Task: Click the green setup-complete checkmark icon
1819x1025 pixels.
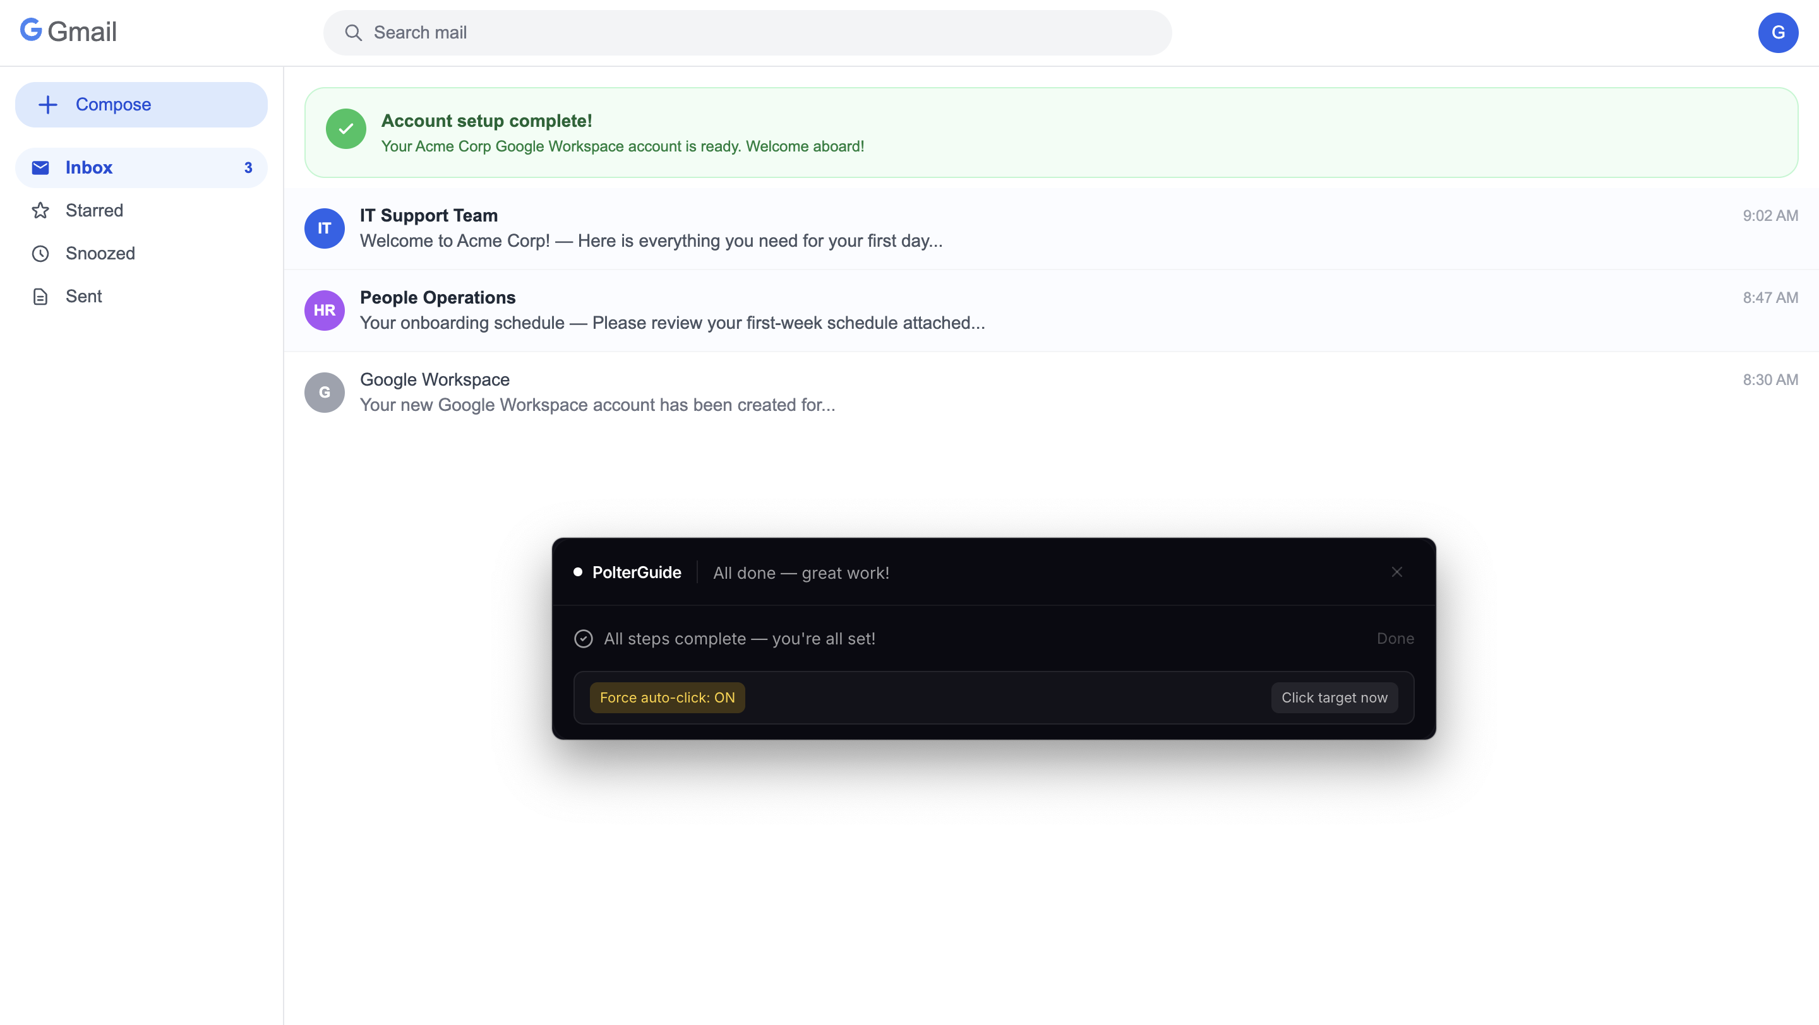Action: (x=345, y=129)
